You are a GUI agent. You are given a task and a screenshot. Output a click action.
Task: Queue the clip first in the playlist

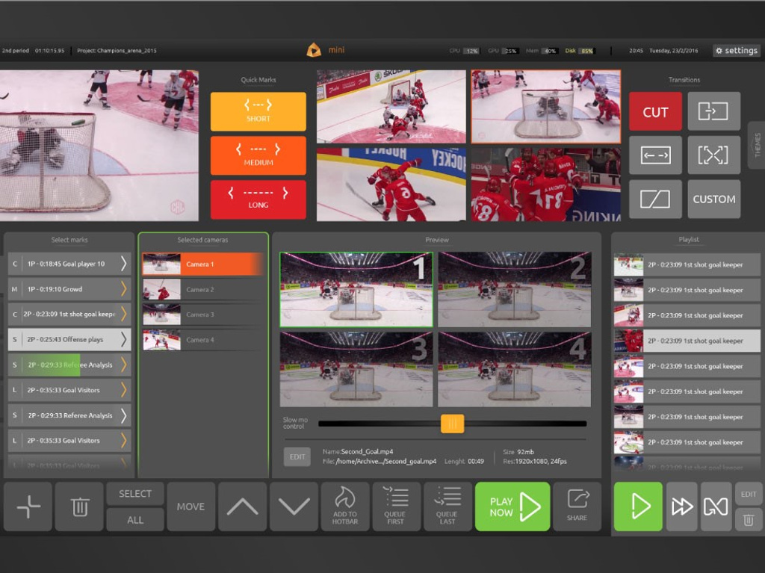point(395,507)
